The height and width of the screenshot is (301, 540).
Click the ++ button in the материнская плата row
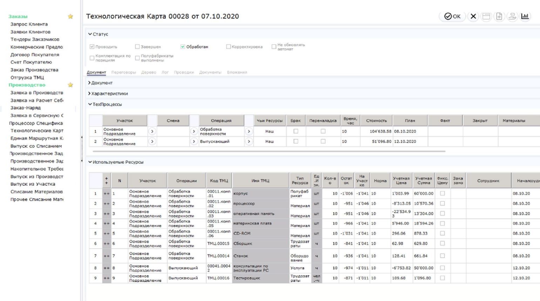pos(106,223)
